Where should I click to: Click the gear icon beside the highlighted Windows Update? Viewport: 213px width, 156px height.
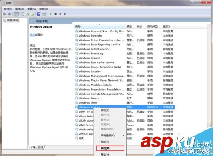click(77, 107)
